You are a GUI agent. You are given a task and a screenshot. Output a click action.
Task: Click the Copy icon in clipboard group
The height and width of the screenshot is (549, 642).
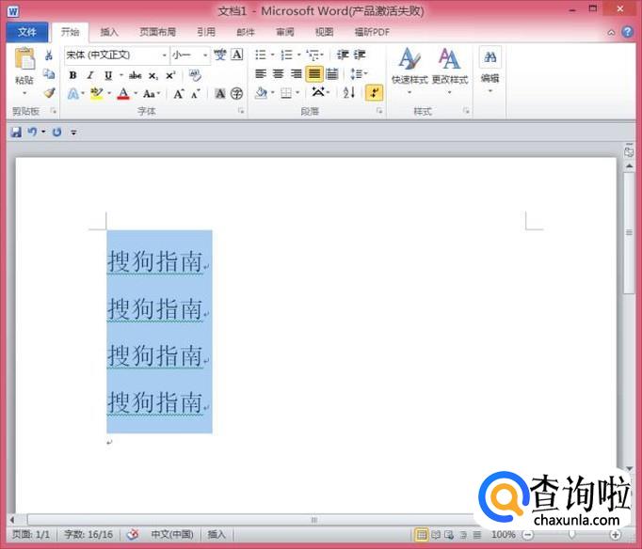(49, 74)
